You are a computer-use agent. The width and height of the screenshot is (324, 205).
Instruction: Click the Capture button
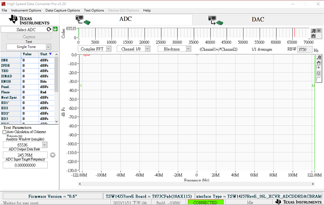(29, 36)
